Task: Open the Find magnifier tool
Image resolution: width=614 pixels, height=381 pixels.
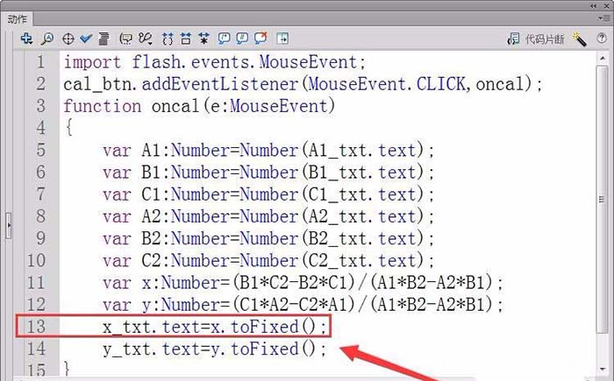Action: coord(47,39)
